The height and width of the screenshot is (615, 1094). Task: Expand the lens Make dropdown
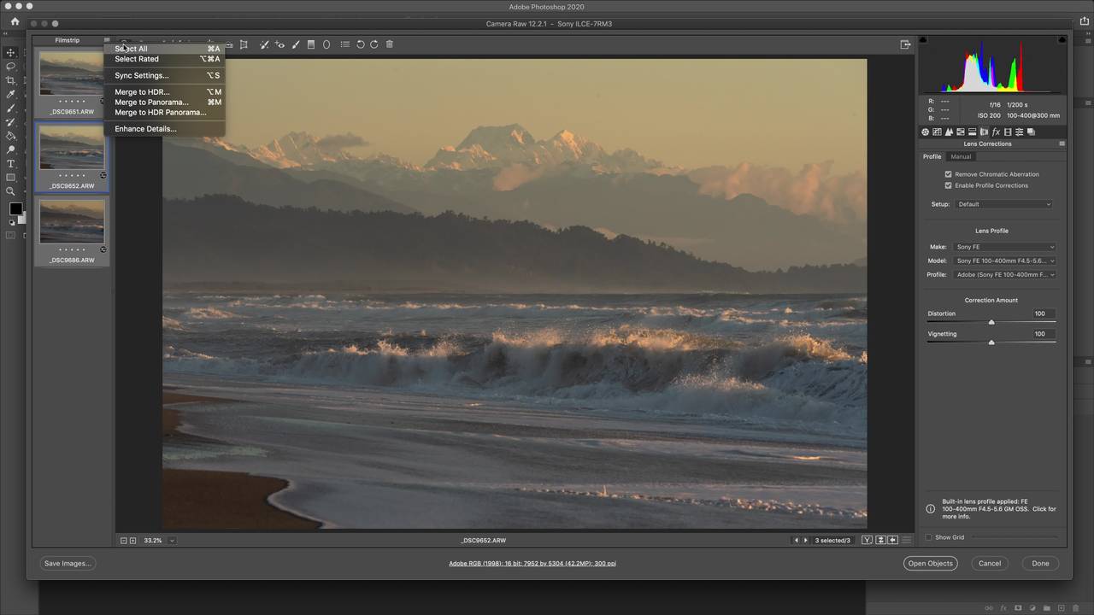1004,247
